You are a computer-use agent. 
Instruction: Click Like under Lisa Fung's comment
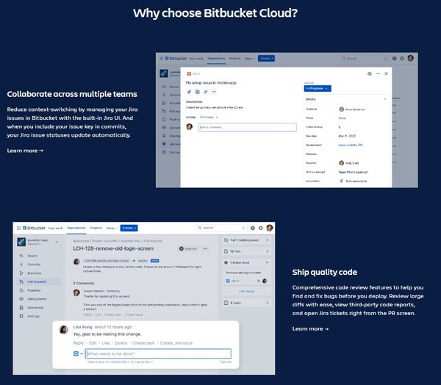click(106, 343)
